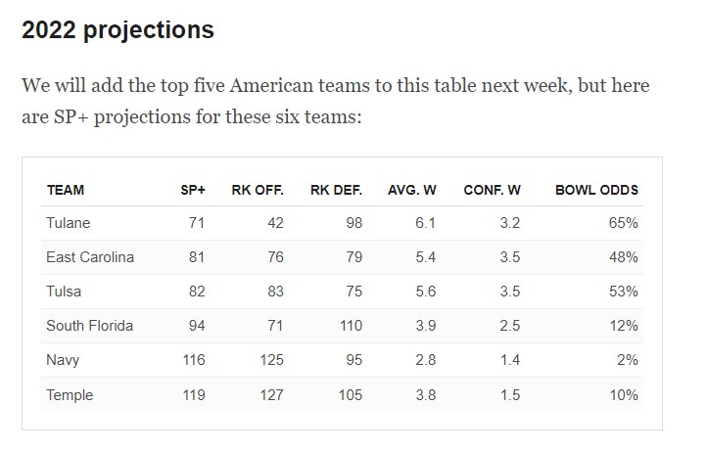Sort by BOWL ODDS column header

596,190
